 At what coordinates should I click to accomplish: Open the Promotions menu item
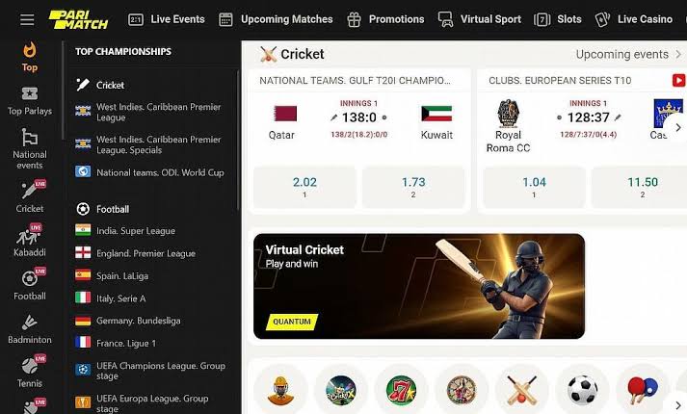[385, 19]
